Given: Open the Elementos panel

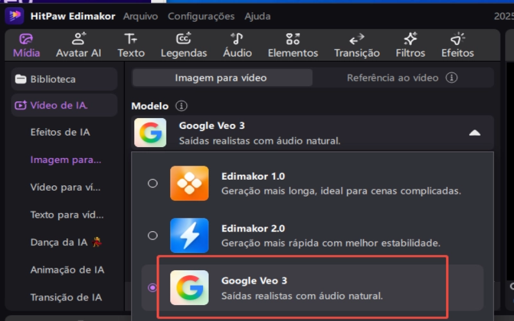Looking at the screenshot, I should [x=292, y=39].
